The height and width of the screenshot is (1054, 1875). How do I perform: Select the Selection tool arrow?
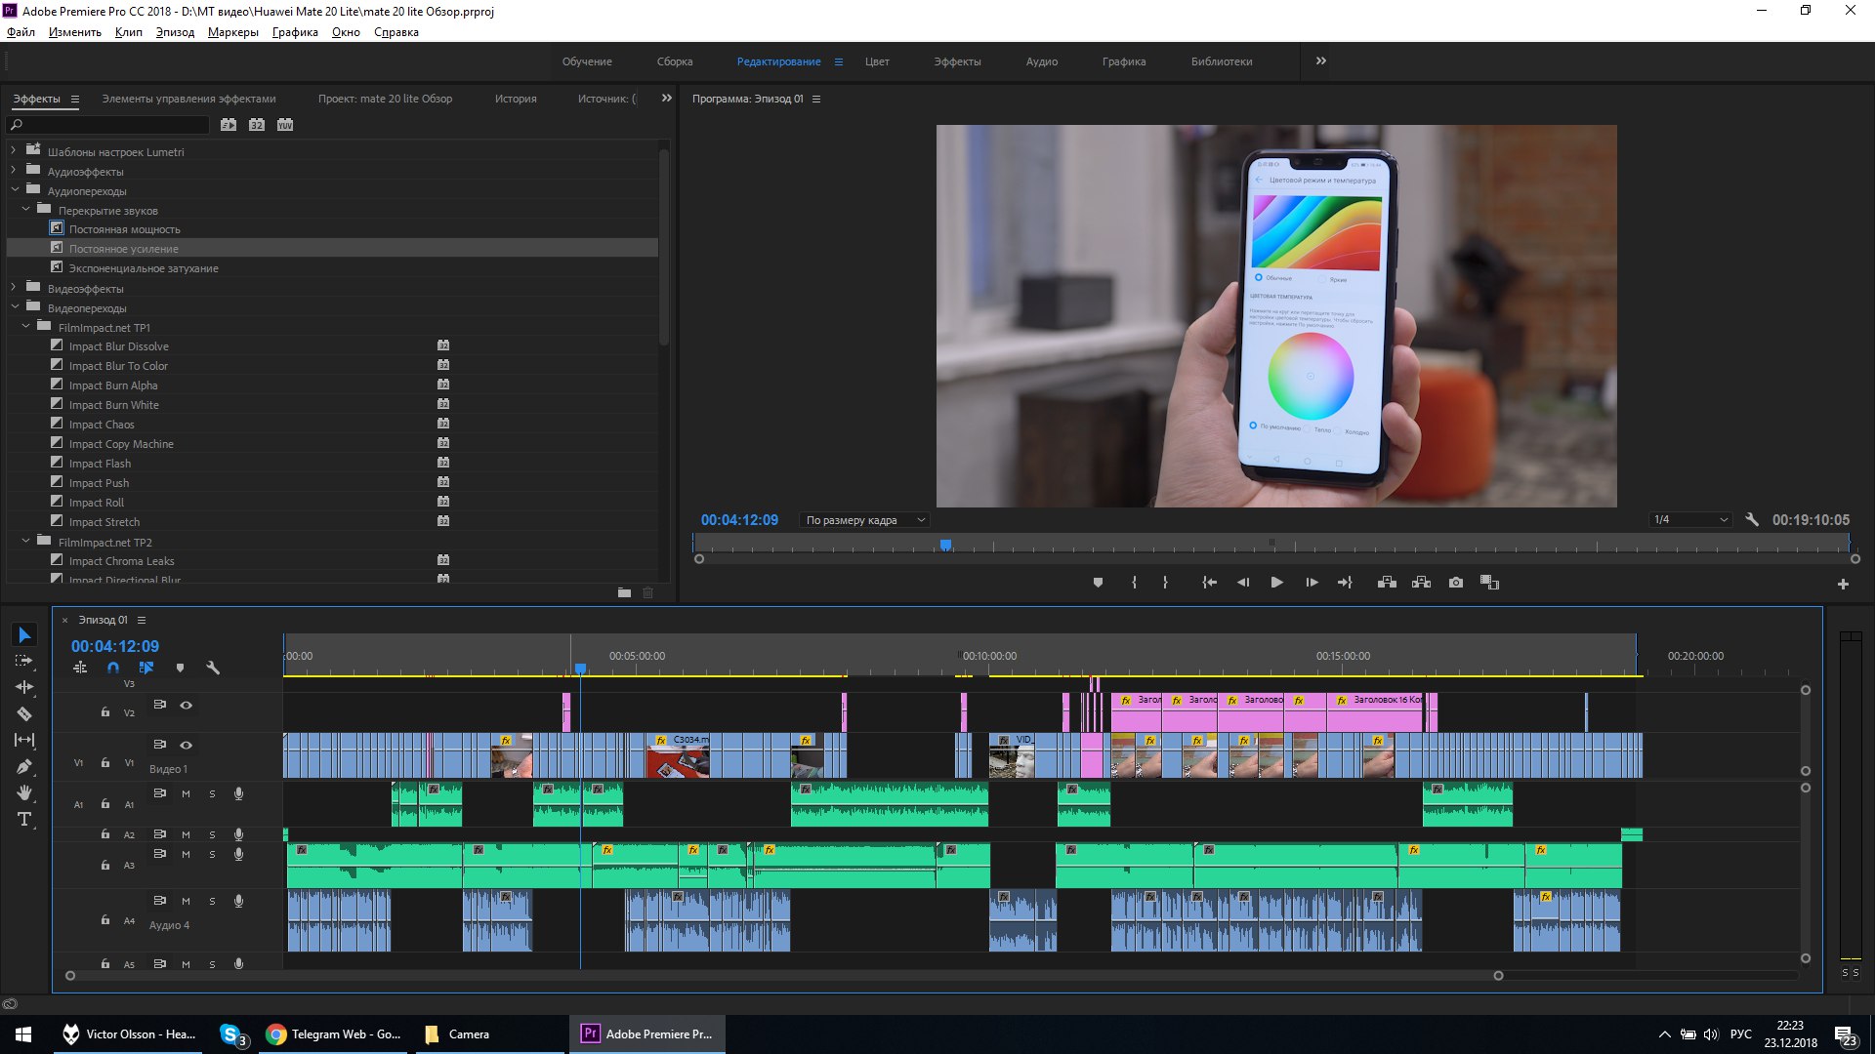pos(24,635)
